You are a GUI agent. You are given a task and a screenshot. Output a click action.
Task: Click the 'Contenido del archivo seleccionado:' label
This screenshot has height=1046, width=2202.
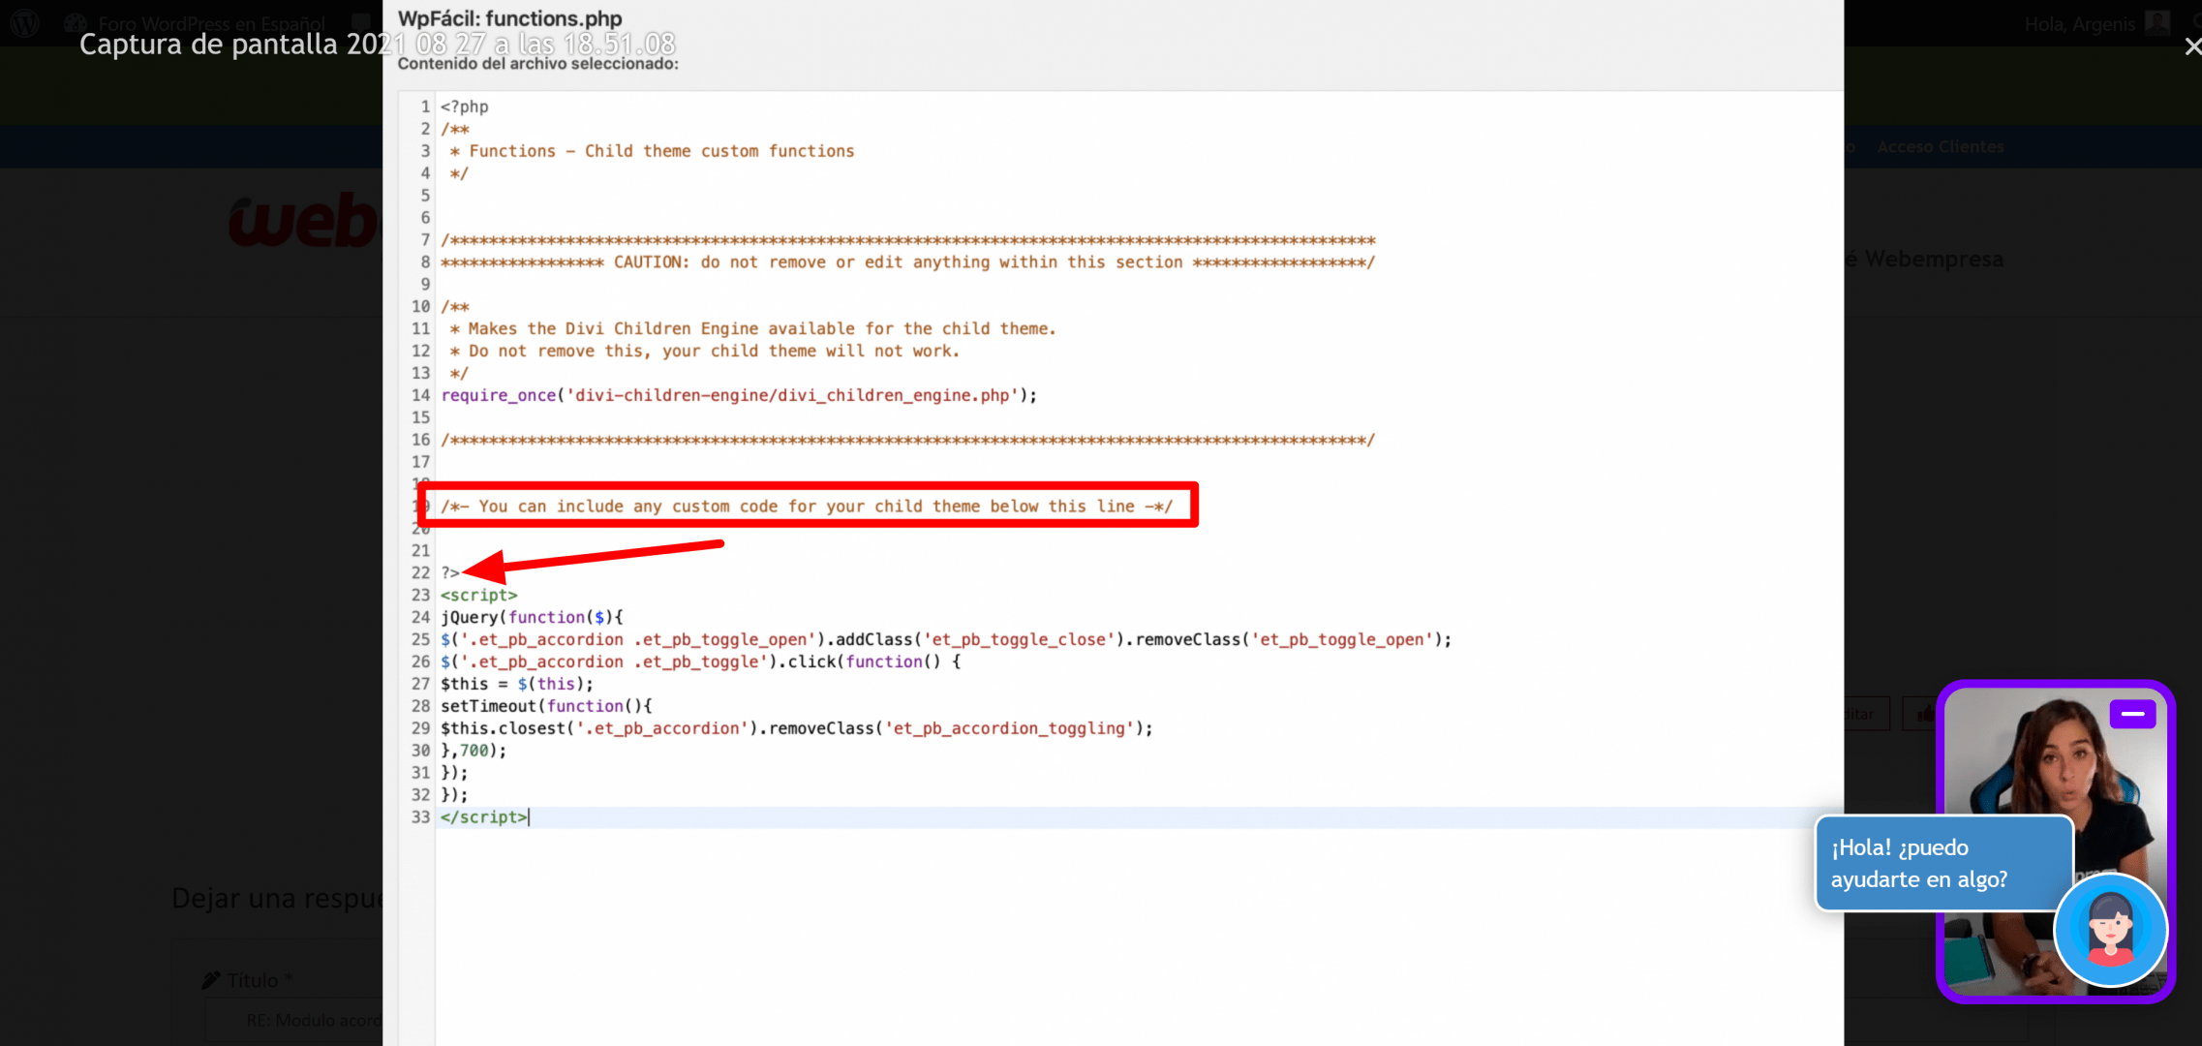click(538, 63)
